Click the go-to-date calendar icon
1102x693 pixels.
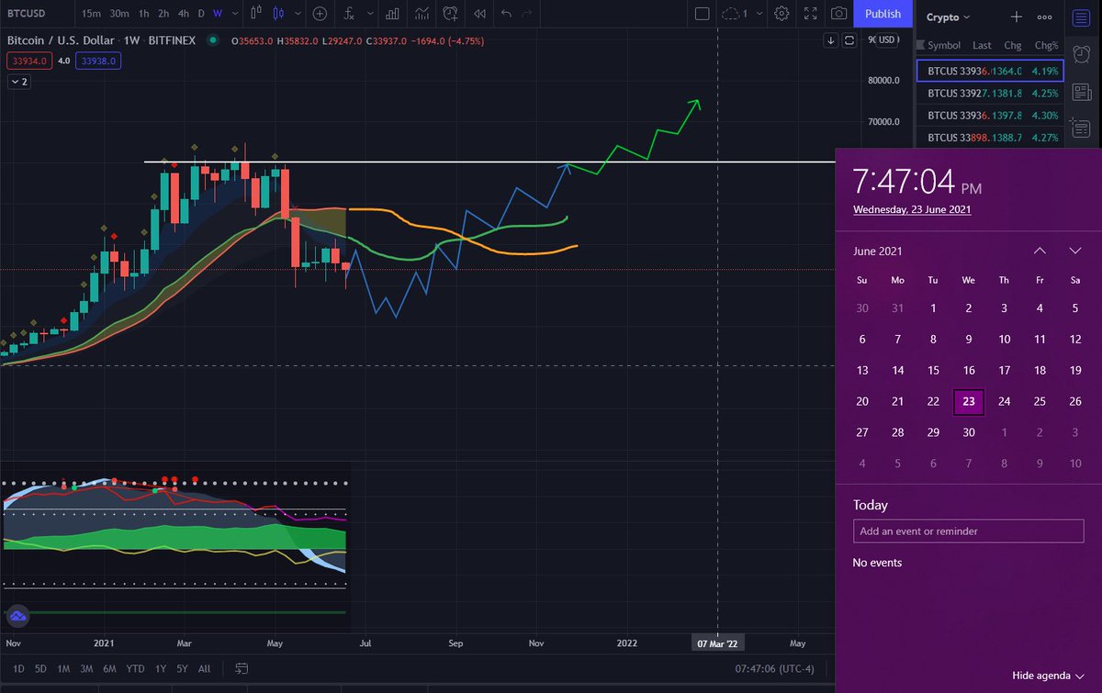242,668
